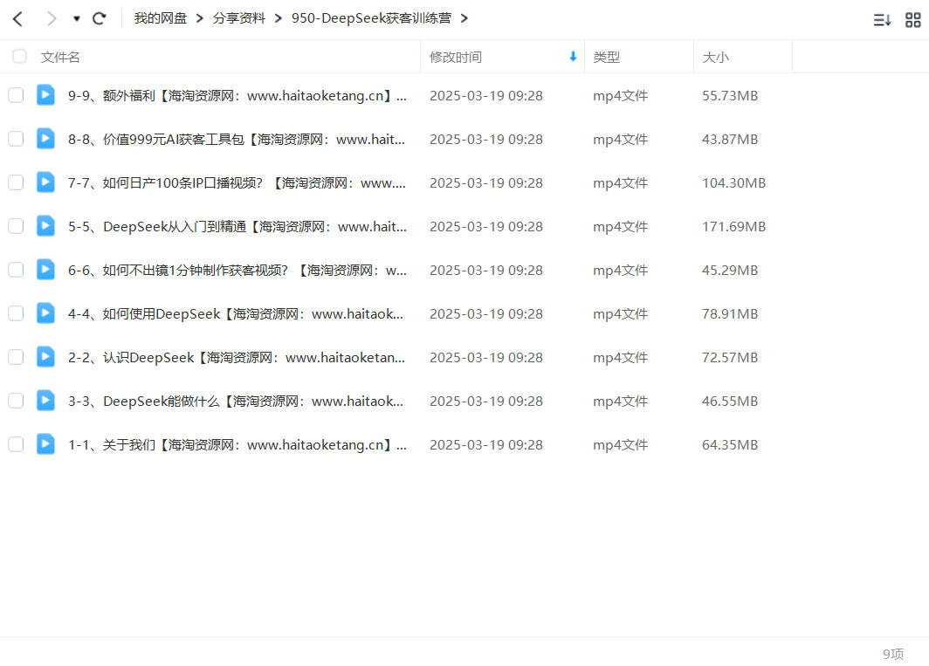This screenshot has width=929, height=666.
Task: Select file name 8-8、价值999元AI获客工具包
Action: (237, 140)
